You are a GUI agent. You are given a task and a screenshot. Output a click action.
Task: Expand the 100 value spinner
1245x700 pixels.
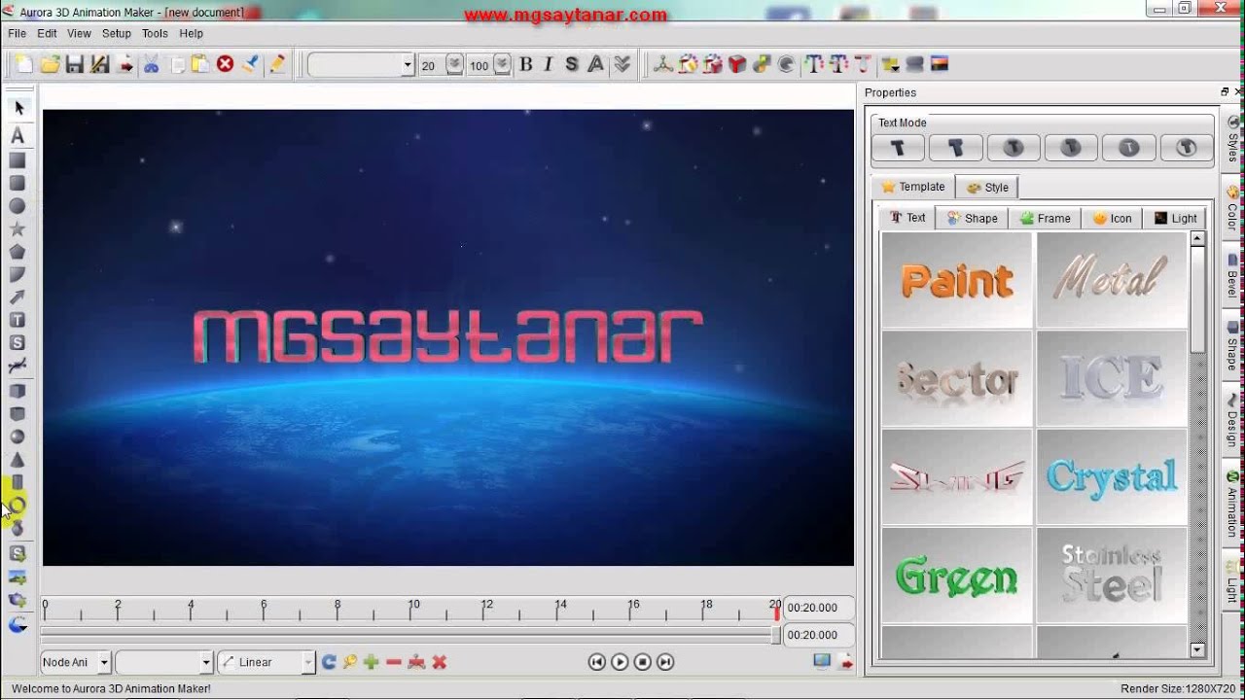pyautogui.click(x=502, y=65)
